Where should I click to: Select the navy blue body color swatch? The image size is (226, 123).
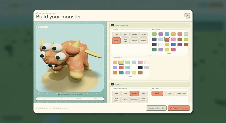tap(154, 39)
